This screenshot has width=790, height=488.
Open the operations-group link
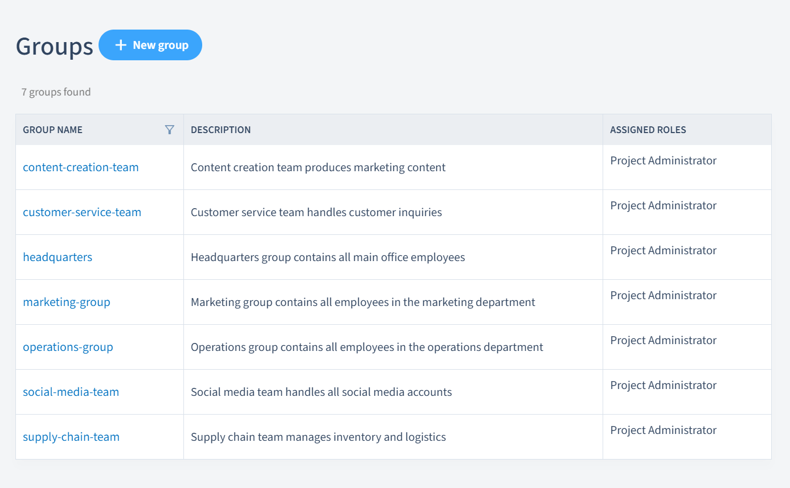tap(68, 347)
